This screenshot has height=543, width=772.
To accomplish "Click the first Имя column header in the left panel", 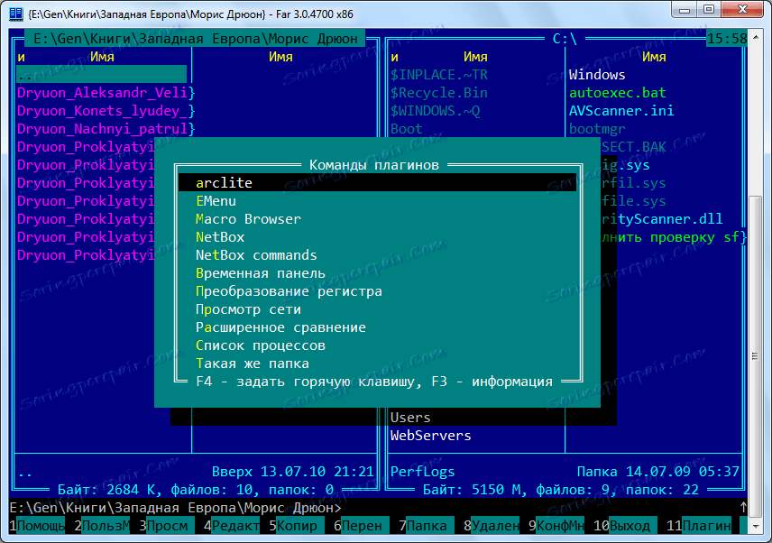I will [102, 57].
